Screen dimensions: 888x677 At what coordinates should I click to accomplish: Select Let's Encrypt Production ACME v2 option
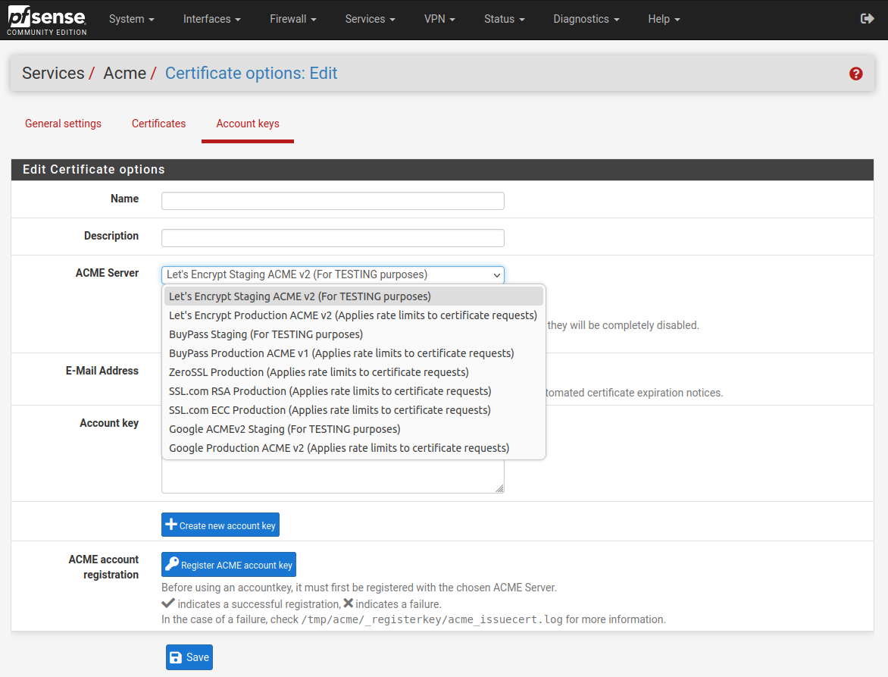coord(353,315)
